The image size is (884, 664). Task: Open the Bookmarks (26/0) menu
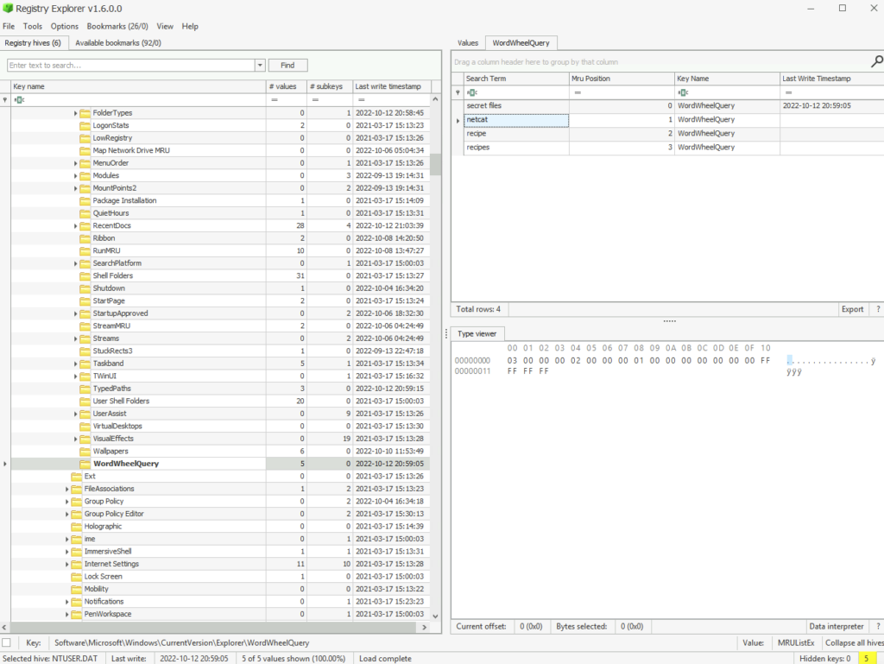pyautogui.click(x=117, y=27)
